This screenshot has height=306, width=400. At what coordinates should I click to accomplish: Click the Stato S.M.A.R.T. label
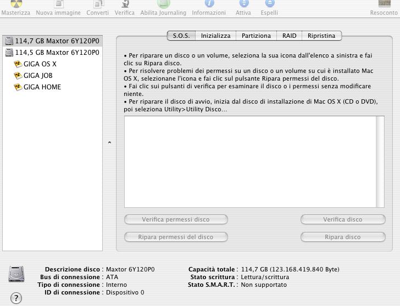coord(211,285)
